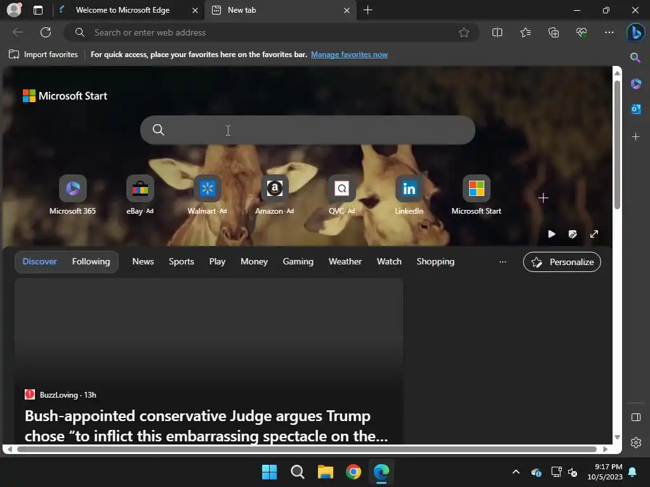Screen dimensions: 650x487
Task: Open the Play category
Action: coord(217,261)
